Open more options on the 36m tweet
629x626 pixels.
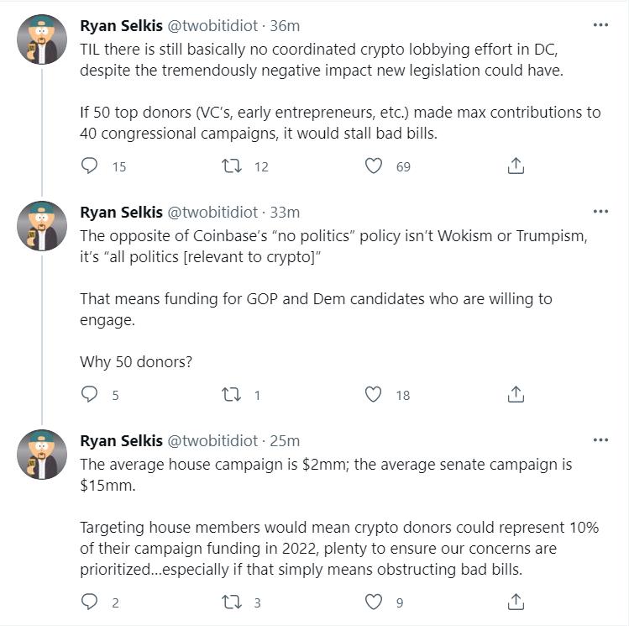[600, 25]
